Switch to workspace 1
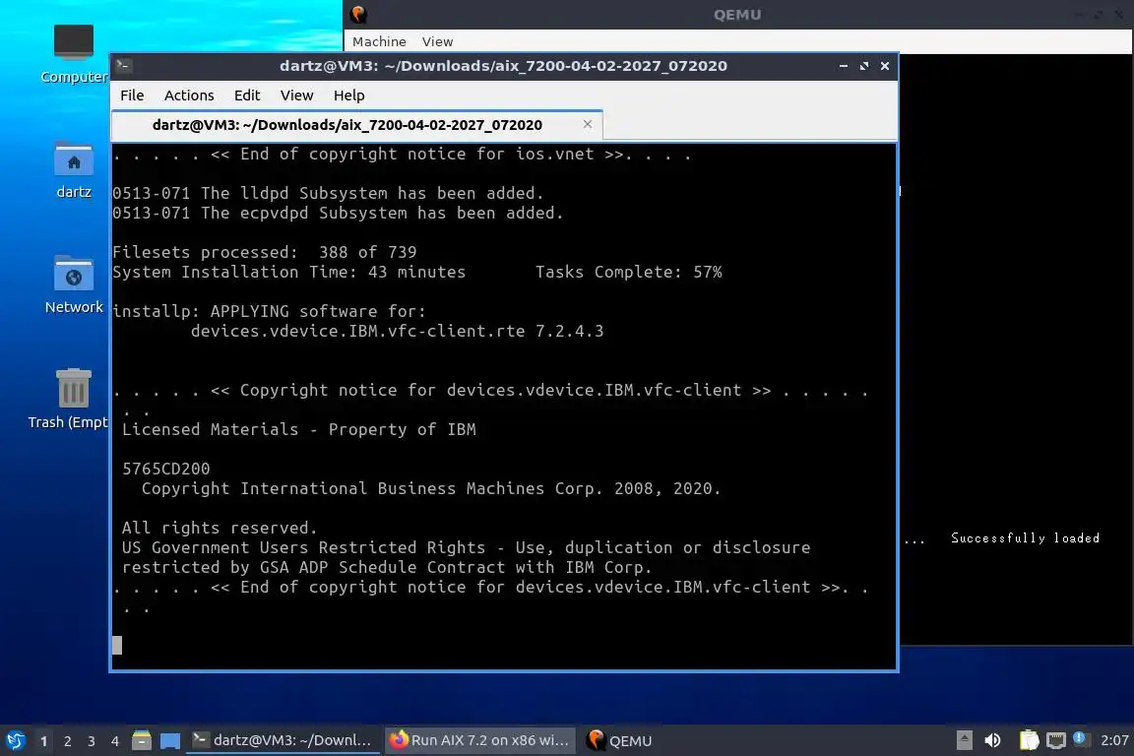1134x756 pixels. 44,741
